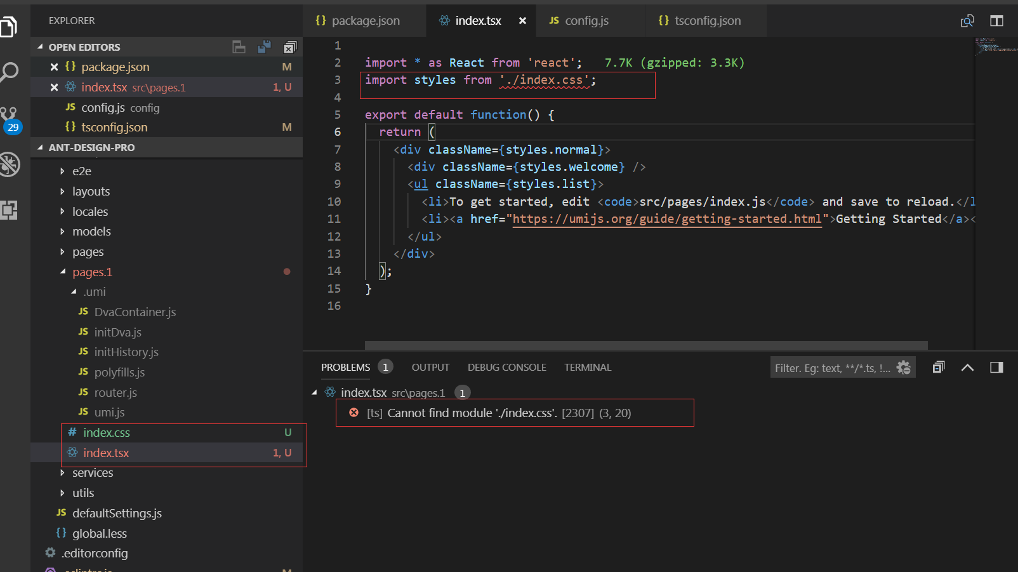Open the Output panel tab
1018x572 pixels.
(430, 367)
